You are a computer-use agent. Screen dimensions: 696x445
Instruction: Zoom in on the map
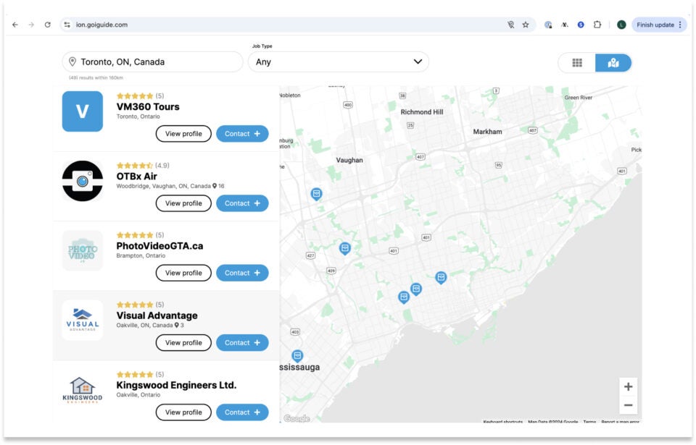pos(628,386)
